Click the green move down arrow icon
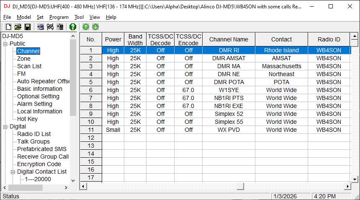 tap(95, 27)
